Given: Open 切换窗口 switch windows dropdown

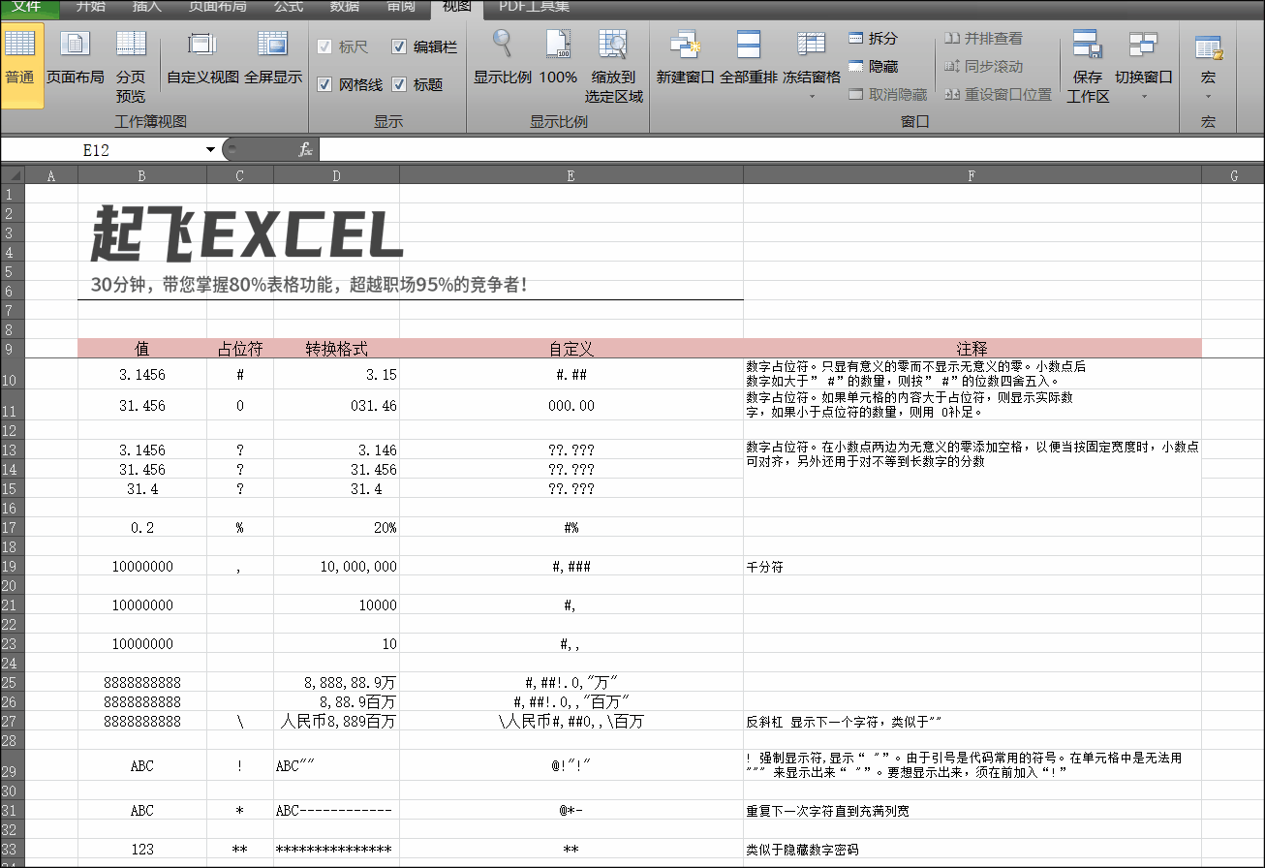Looking at the screenshot, I should click(1143, 66).
